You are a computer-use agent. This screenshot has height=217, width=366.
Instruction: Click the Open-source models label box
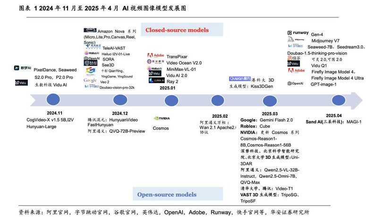(178, 194)
